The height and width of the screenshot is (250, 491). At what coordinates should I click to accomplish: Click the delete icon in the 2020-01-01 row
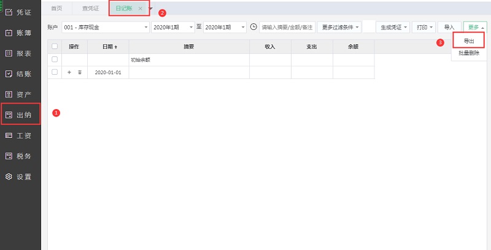80,72
